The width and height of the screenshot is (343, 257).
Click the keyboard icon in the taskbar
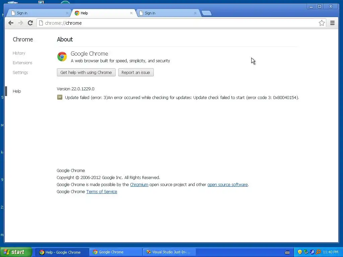coord(287,252)
